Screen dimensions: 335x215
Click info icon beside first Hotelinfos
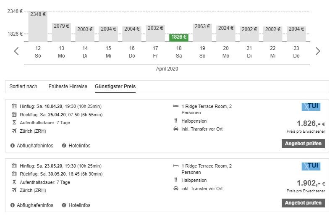pos(64,146)
